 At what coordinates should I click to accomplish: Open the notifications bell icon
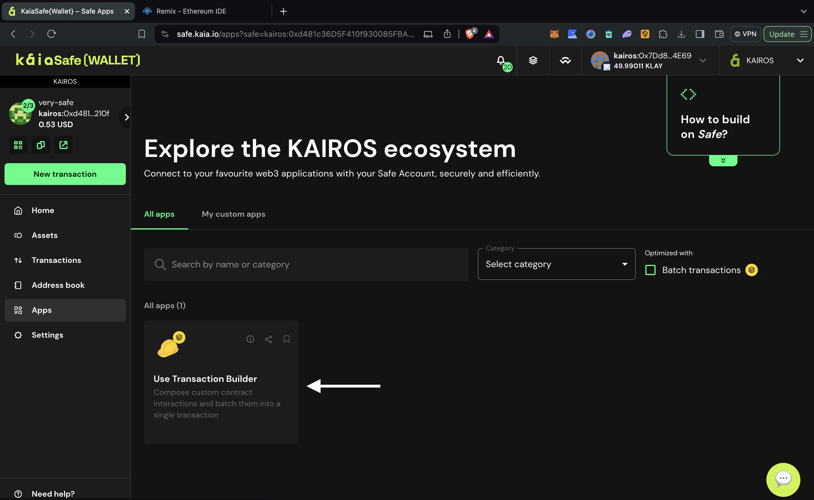tap(501, 61)
